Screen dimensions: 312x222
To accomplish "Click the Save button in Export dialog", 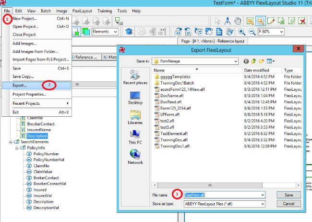I will (288, 195).
